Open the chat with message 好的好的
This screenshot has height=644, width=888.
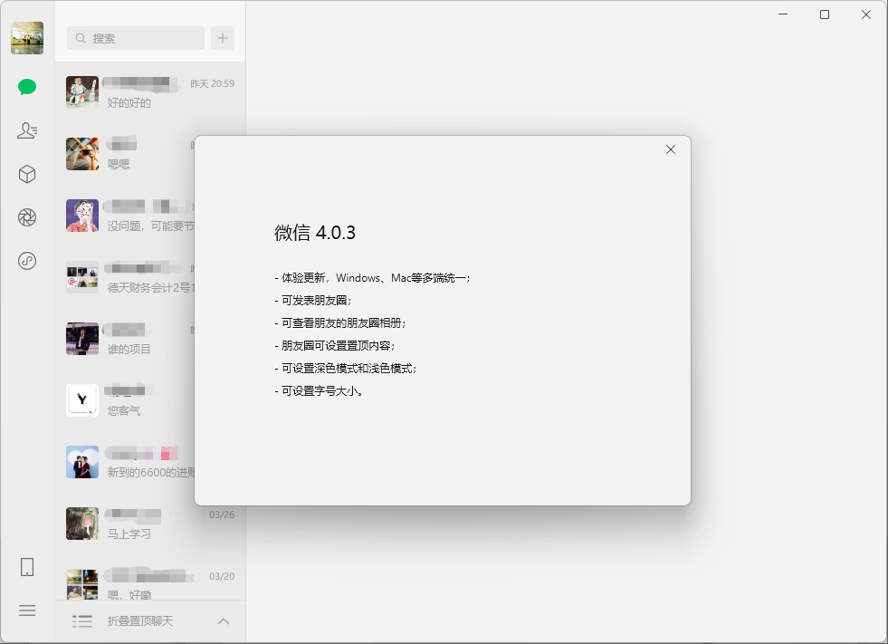150,92
